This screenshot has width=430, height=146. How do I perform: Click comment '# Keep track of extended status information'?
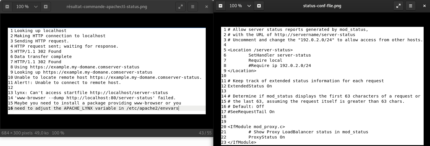pos(306,81)
